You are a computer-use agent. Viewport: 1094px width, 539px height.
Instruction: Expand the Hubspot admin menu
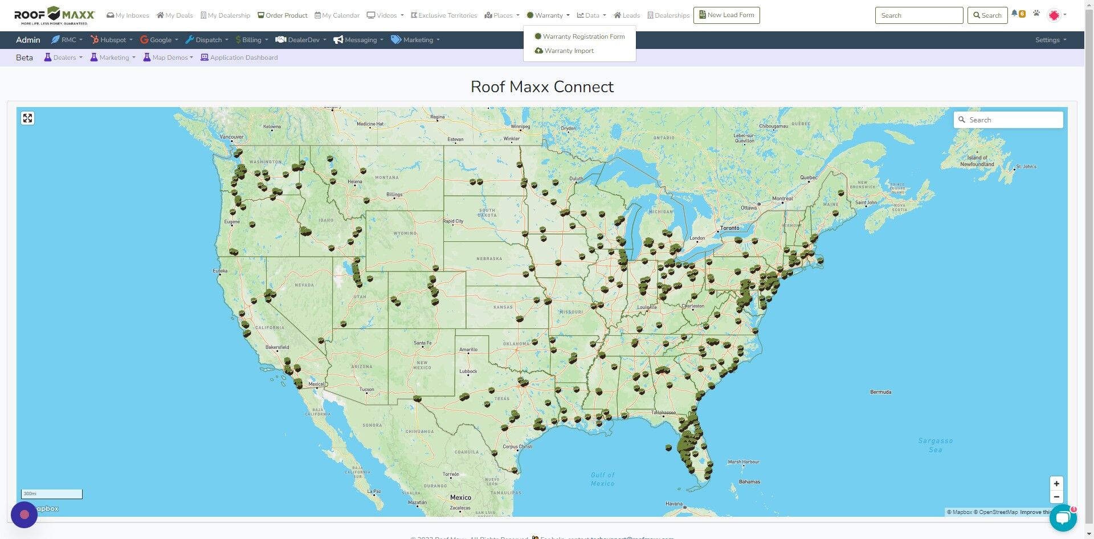click(x=112, y=40)
